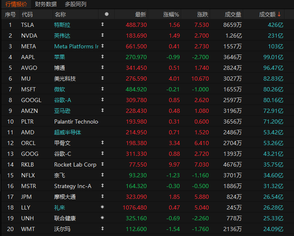Select the 摩根大通 stock name
Image resolution: width=294 pixels, height=236 pixels.
[65, 197]
